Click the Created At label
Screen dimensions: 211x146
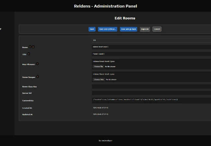point(27,108)
